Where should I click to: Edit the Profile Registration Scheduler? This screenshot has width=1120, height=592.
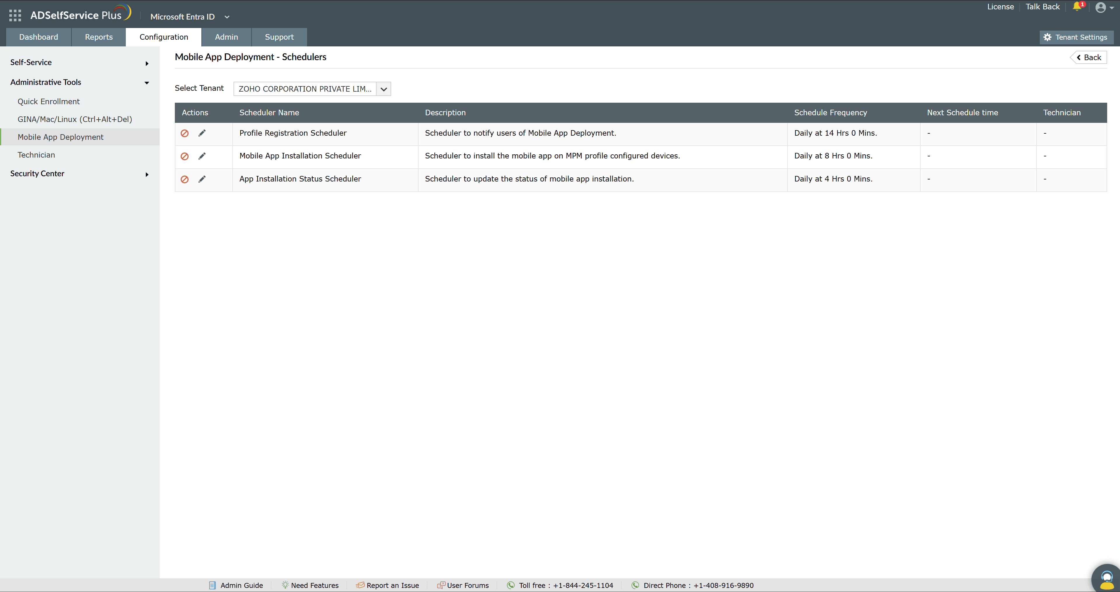tap(202, 133)
